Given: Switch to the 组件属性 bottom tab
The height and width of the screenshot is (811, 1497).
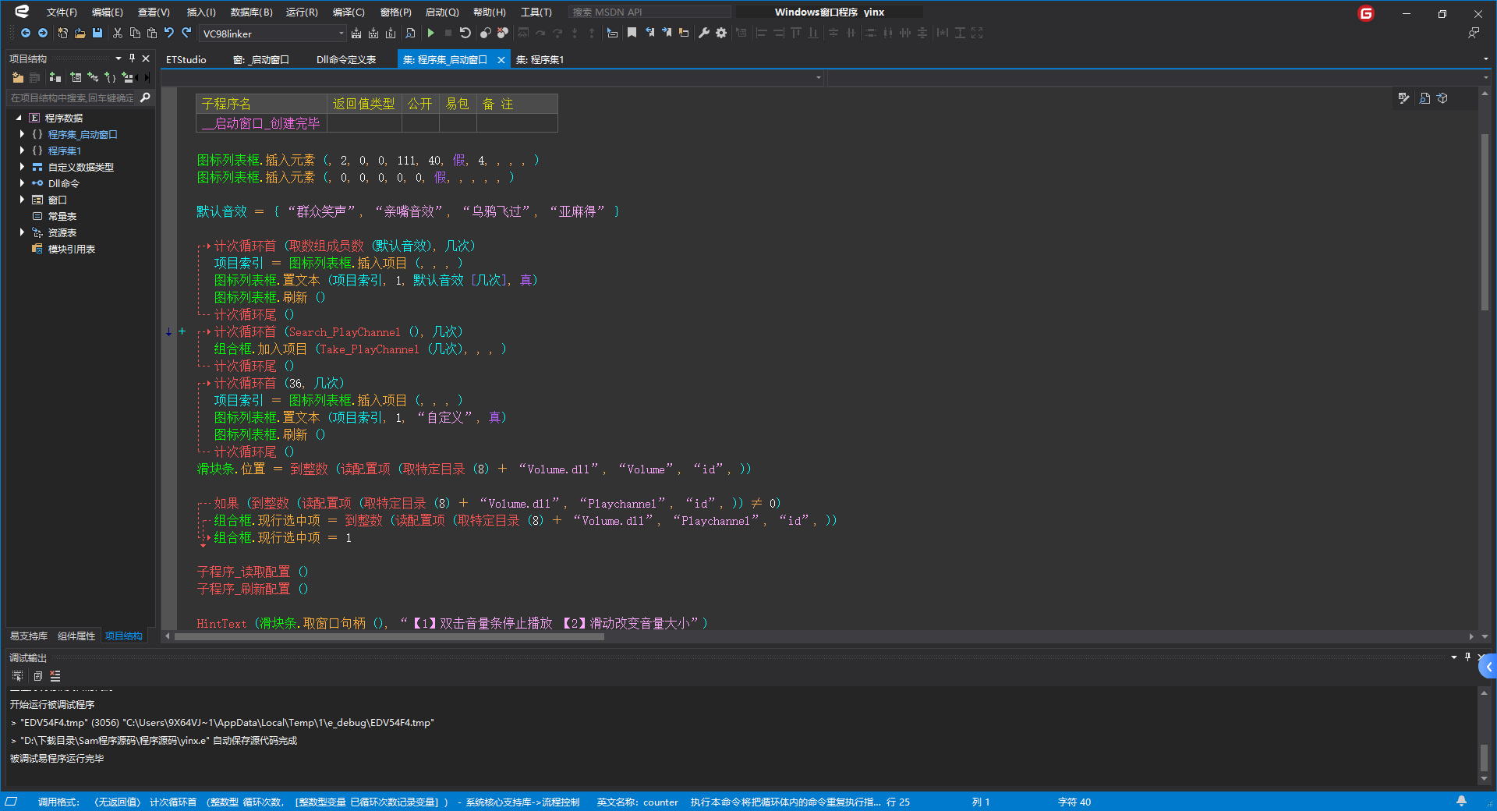Looking at the screenshot, I should coord(76,636).
